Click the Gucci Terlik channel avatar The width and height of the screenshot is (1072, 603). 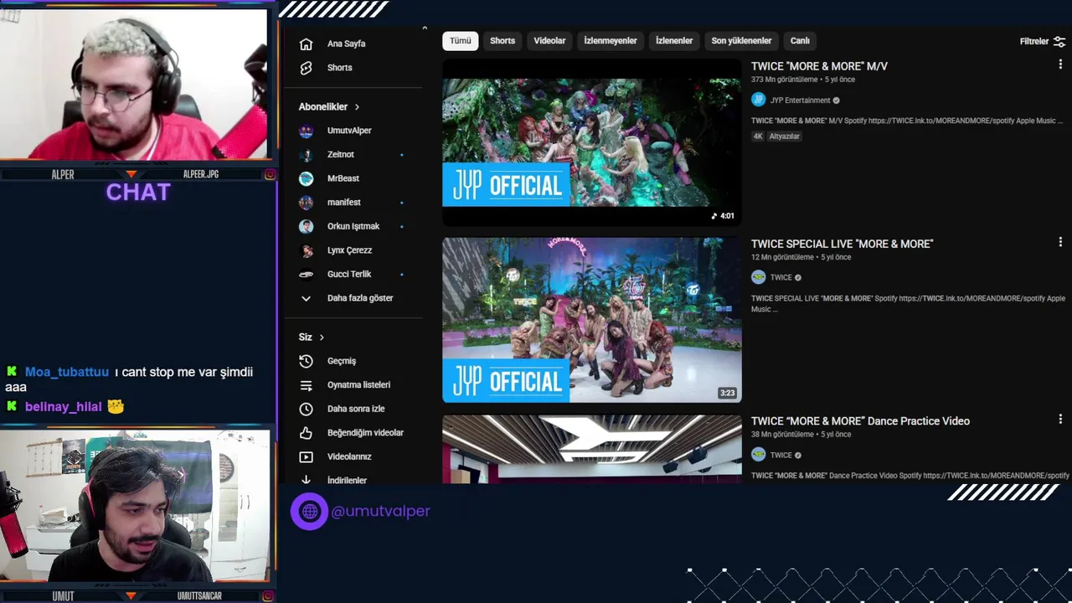coord(307,274)
